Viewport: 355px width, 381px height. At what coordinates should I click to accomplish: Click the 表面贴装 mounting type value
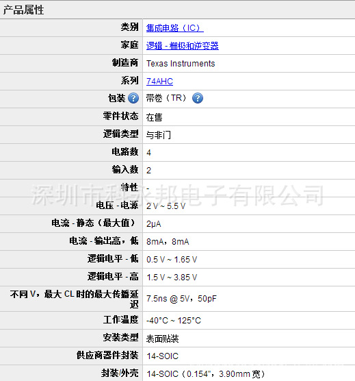(163, 339)
